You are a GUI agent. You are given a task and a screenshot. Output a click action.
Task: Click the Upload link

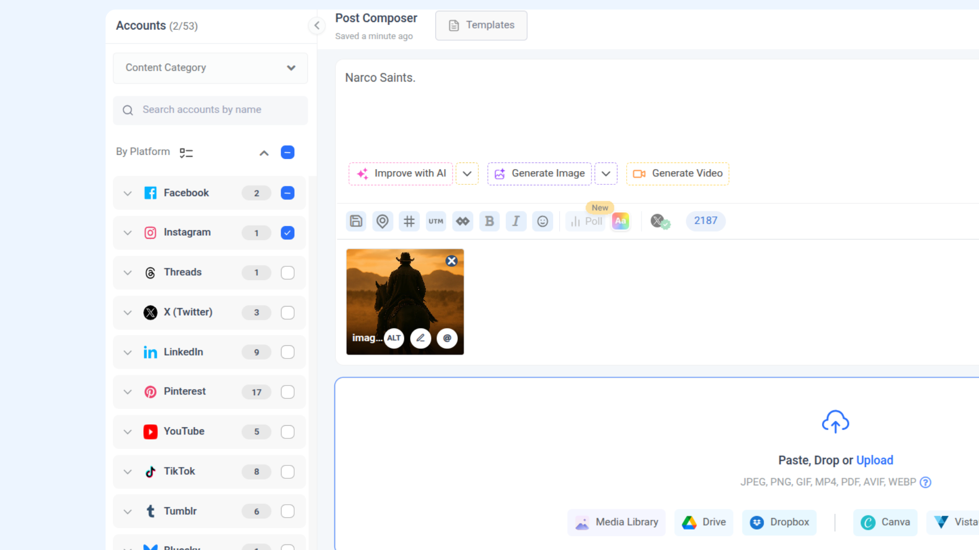[874, 460]
